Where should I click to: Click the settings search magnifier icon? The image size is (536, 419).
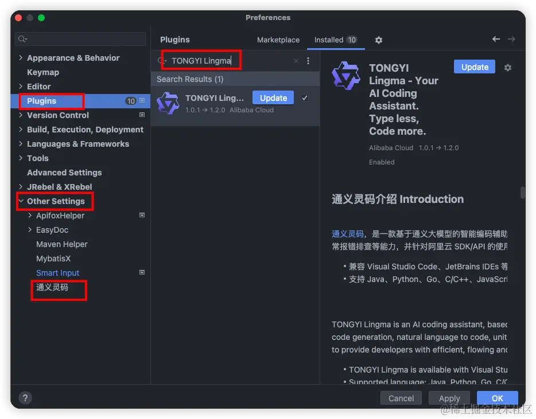click(22, 39)
